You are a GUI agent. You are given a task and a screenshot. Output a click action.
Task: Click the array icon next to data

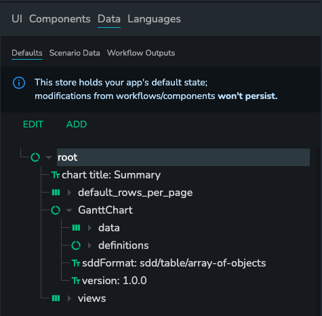(x=76, y=228)
